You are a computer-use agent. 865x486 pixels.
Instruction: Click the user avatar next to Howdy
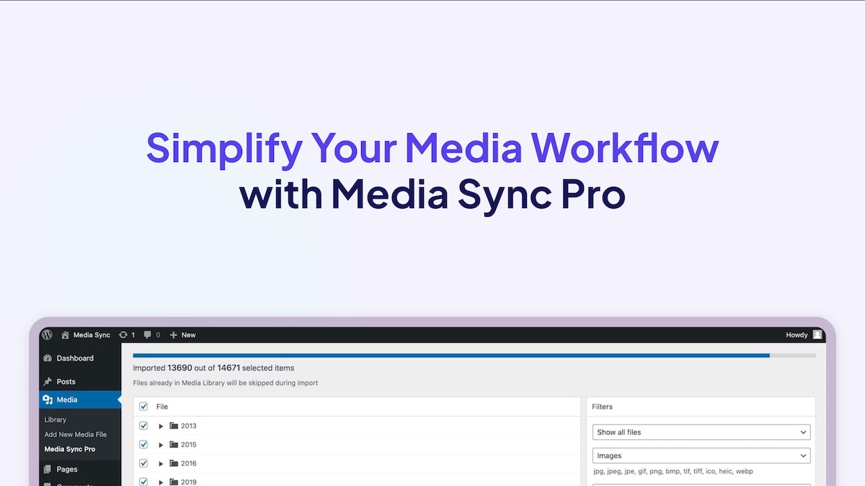(x=817, y=335)
